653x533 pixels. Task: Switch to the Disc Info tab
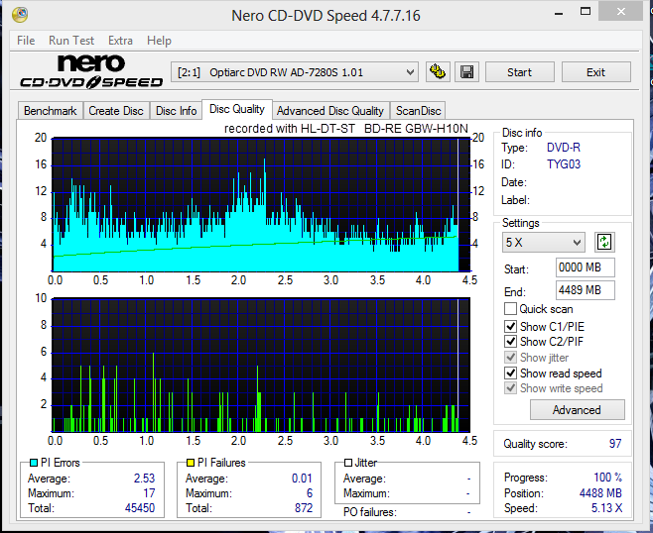point(177,111)
